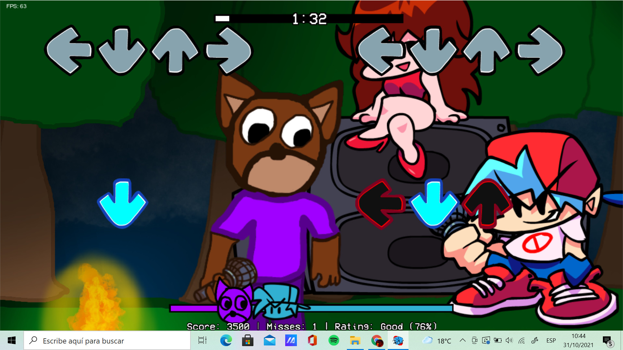Open the ESP language selector
623x350 pixels.
click(x=551, y=341)
